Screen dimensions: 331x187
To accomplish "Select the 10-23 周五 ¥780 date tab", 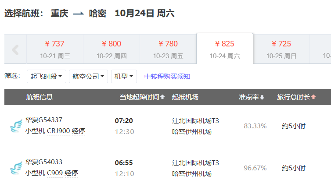I will coord(168,49).
